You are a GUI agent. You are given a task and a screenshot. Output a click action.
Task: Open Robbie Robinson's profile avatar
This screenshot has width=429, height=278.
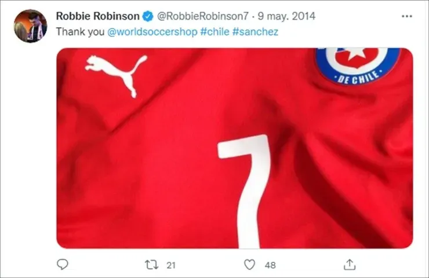click(30, 26)
